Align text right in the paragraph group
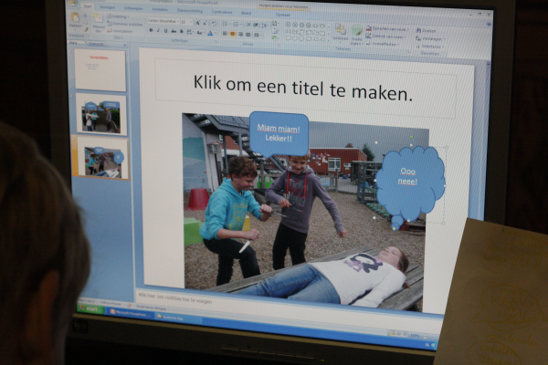548x365 pixels. (240, 35)
